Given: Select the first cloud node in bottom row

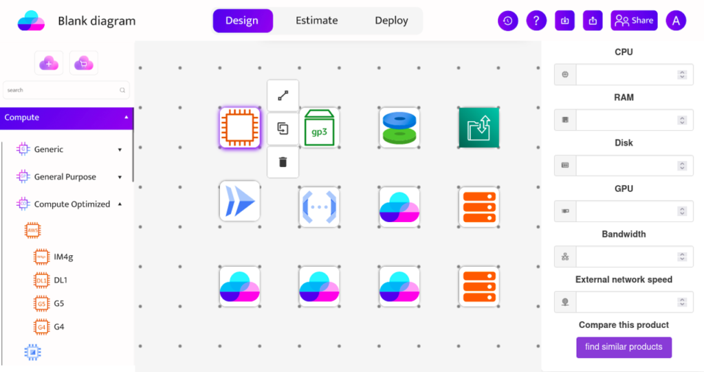Looking at the screenshot, I should (240, 287).
